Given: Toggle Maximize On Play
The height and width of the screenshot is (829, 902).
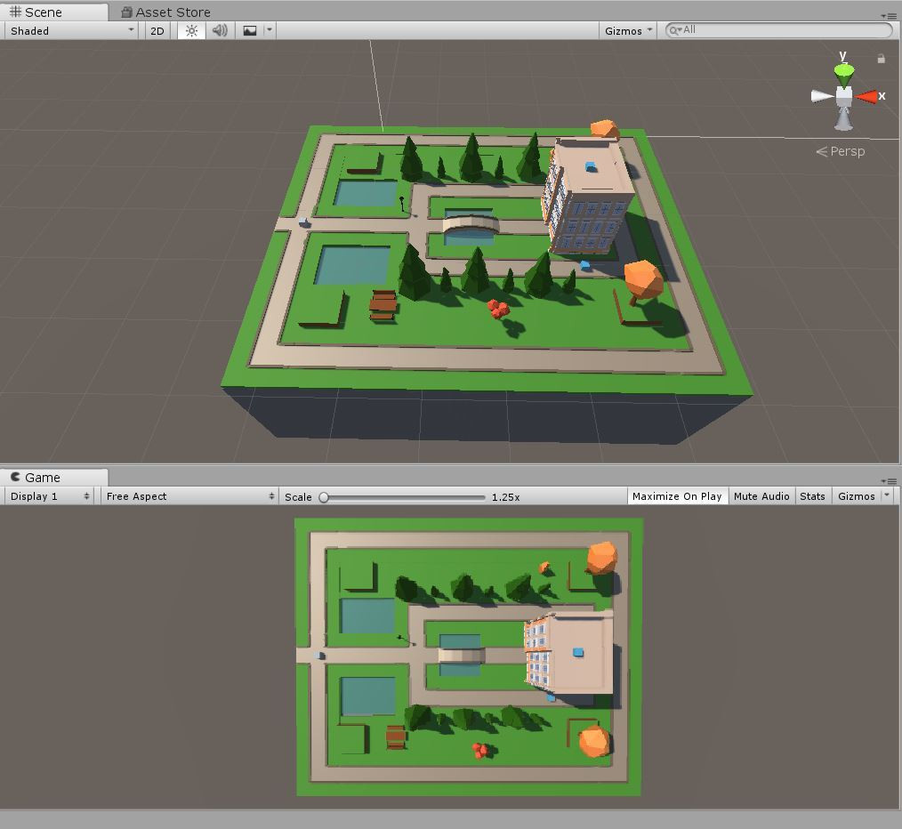Looking at the screenshot, I should tap(677, 496).
